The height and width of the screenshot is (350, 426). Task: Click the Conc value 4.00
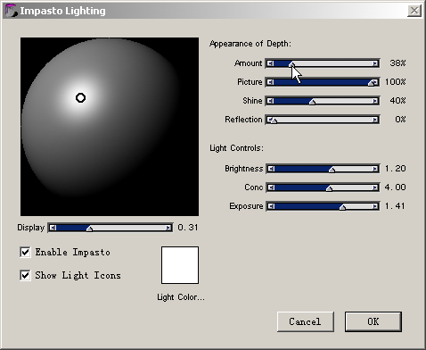[x=396, y=187]
